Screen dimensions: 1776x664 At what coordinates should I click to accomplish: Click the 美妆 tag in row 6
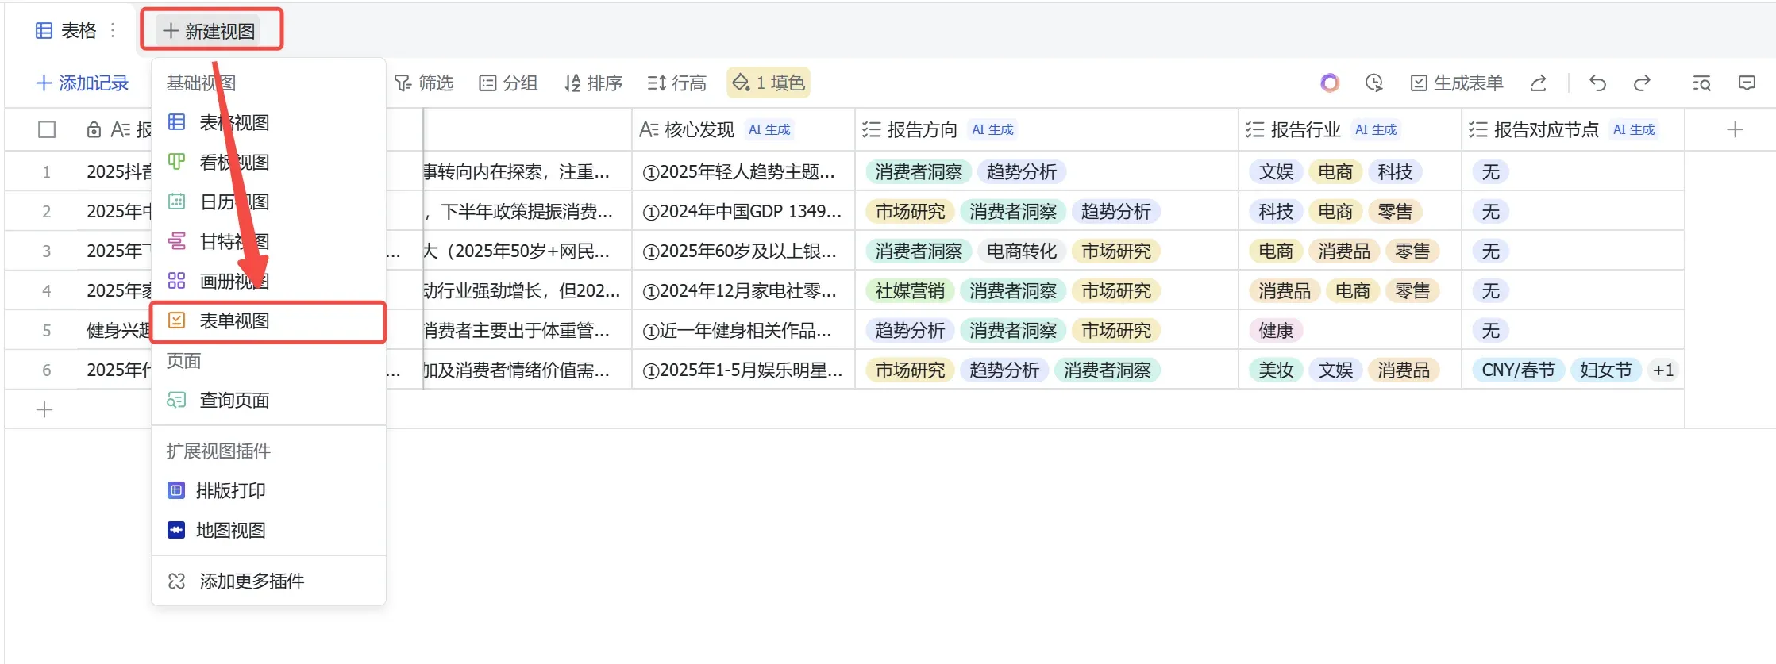(1276, 370)
